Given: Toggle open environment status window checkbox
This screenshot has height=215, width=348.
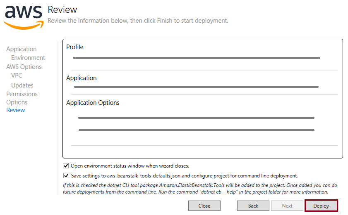Looking at the screenshot, I should (x=66, y=166).
